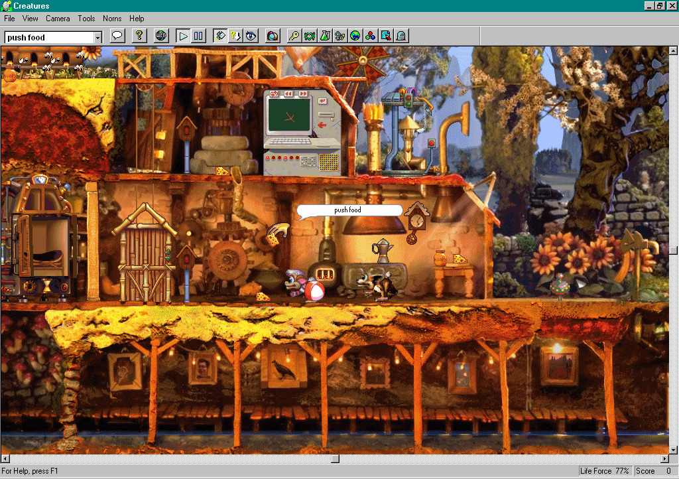Click the fast-forward button atop the computer
Image resolution: width=679 pixels, height=479 pixels.
(x=303, y=94)
